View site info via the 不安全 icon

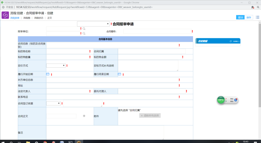(3, 7)
